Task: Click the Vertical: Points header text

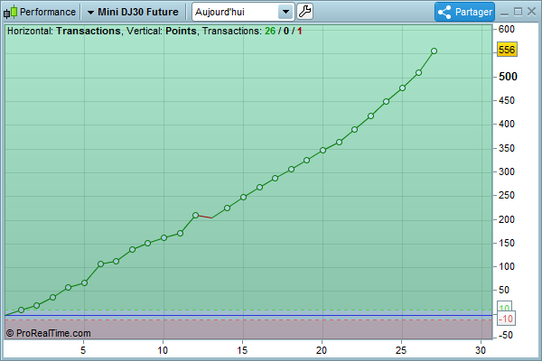Action: tap(162, 31)
